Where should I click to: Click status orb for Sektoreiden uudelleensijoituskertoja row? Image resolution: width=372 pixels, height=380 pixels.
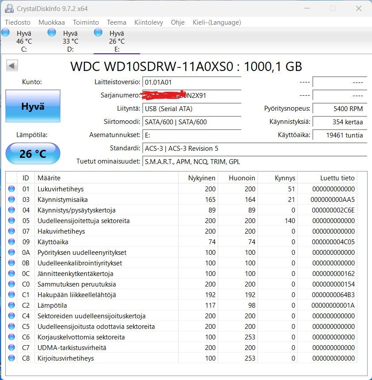pyautogui.click(x=11, y=316)
